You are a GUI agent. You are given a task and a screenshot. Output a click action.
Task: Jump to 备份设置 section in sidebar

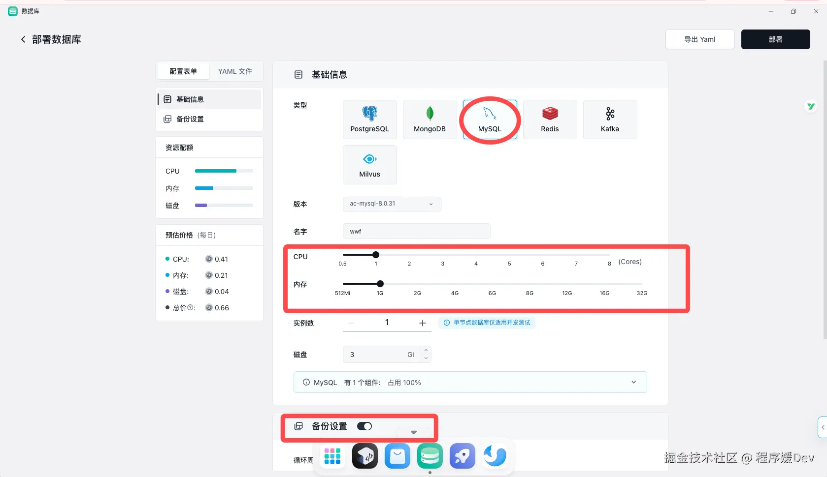point(209,119)
